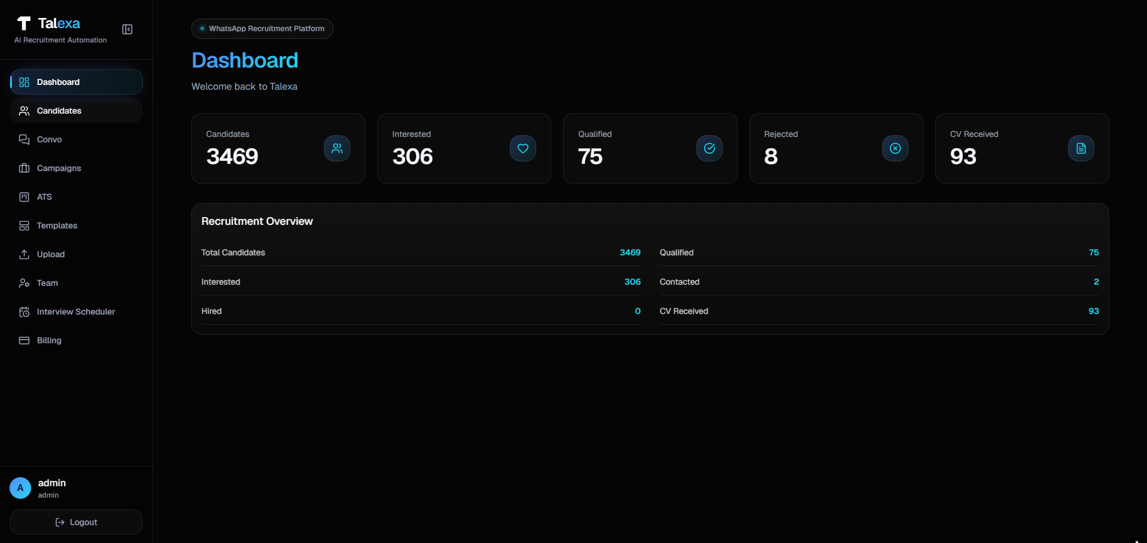Click 'Welcome back to Talexa' text
Image resolution: width=1147 pixels, height=543 pixels.
point(244,87)
